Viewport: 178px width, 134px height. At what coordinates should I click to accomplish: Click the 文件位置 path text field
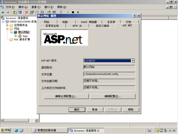tap(109, 74)
